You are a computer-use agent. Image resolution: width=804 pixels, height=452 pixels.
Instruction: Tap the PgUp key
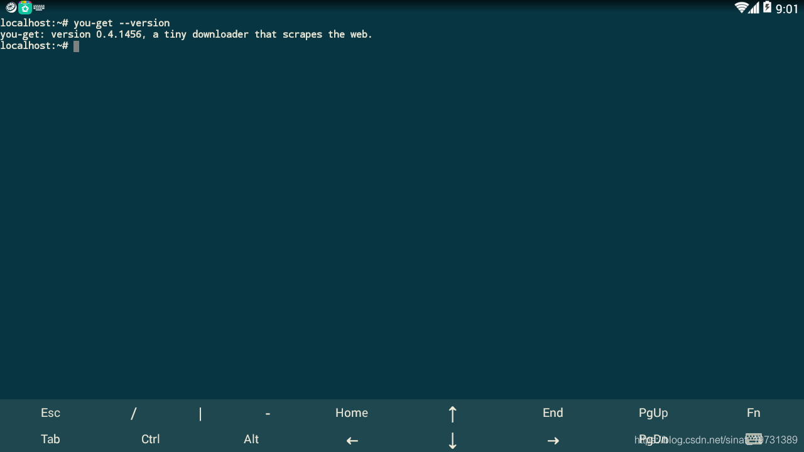point(653,412)
